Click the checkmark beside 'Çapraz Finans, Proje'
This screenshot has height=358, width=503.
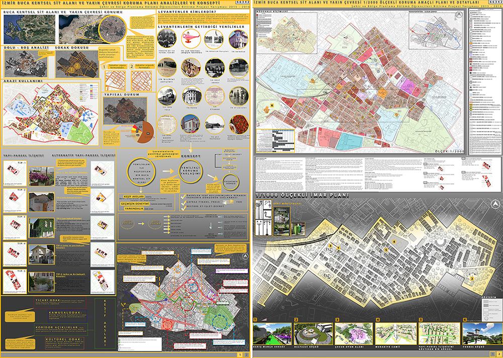pos(183,203)
